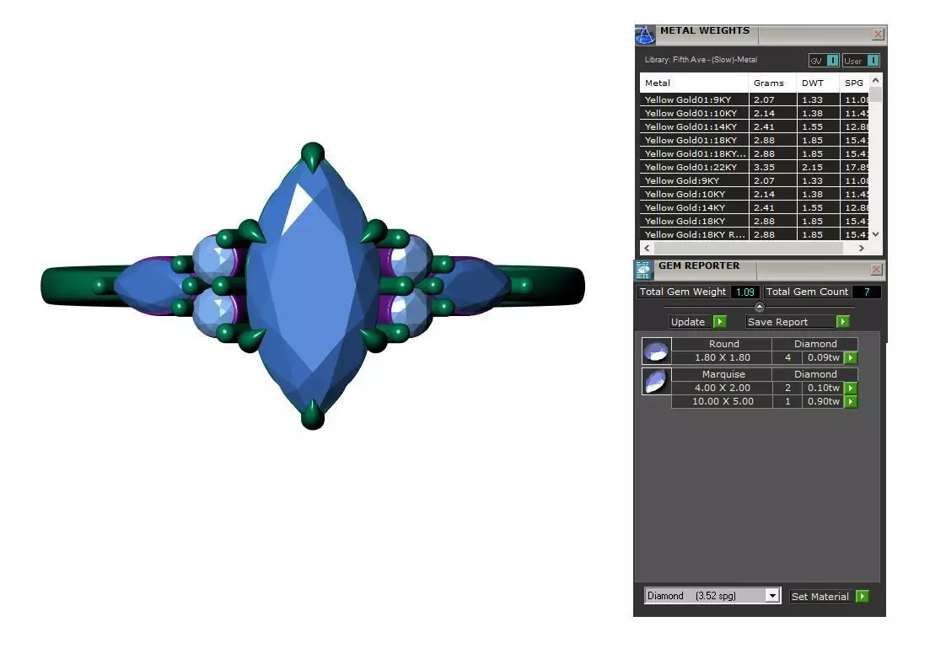Image resolution: width=946 pixels, height=654 pixels.
Task: Select the Yellow Gold01:14KY row
Action: (x=754, y=126)
